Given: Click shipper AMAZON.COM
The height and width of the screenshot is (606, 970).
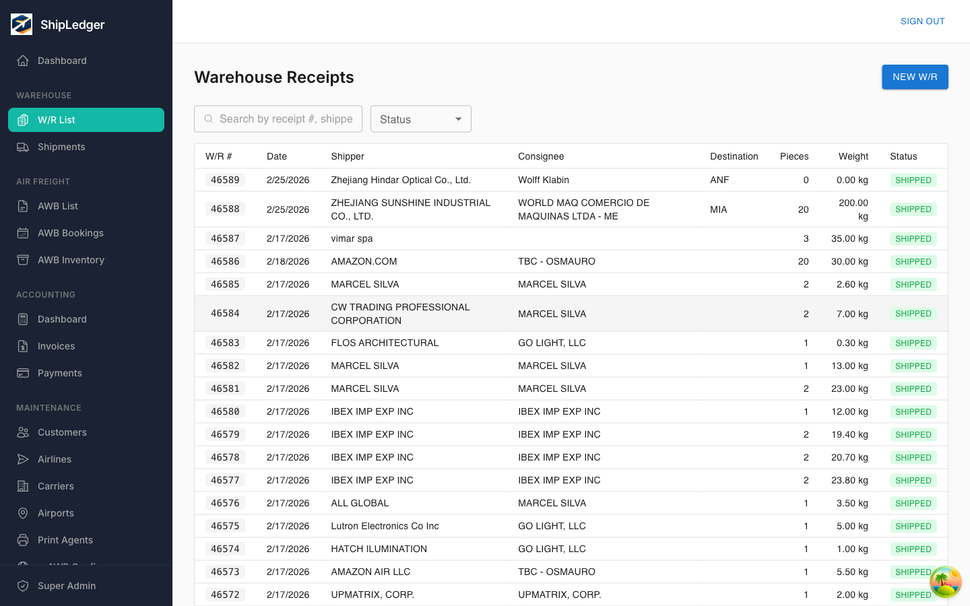Looking at the screenshot, I should [x=364, y=261].
